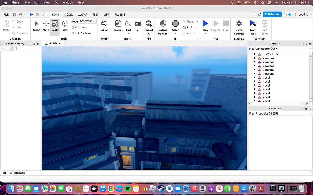
Task: Click the Paste icon
Action: tap(6, 24)
